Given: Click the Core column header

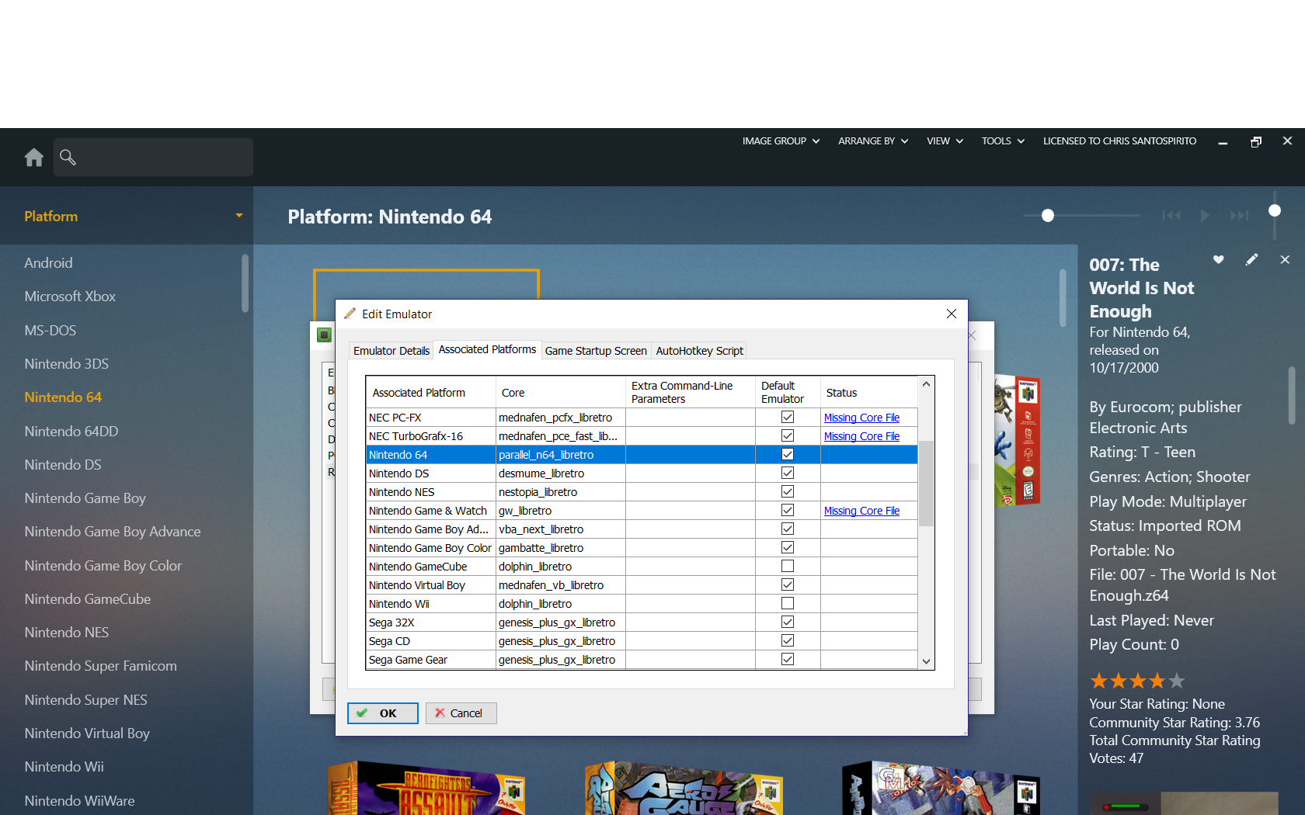Looking at the screenshot, I should tap(561, 393).
